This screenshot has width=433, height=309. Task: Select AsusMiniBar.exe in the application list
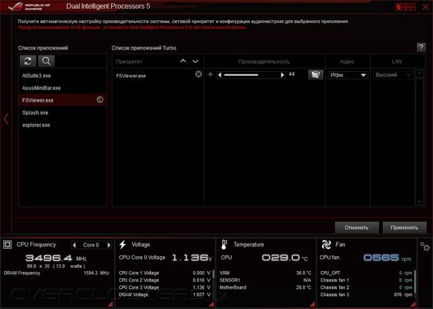[63, 88]
